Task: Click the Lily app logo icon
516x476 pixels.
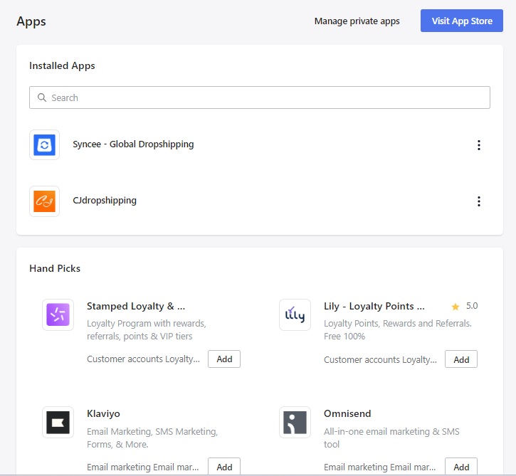Action: click(x=295, y=314)
